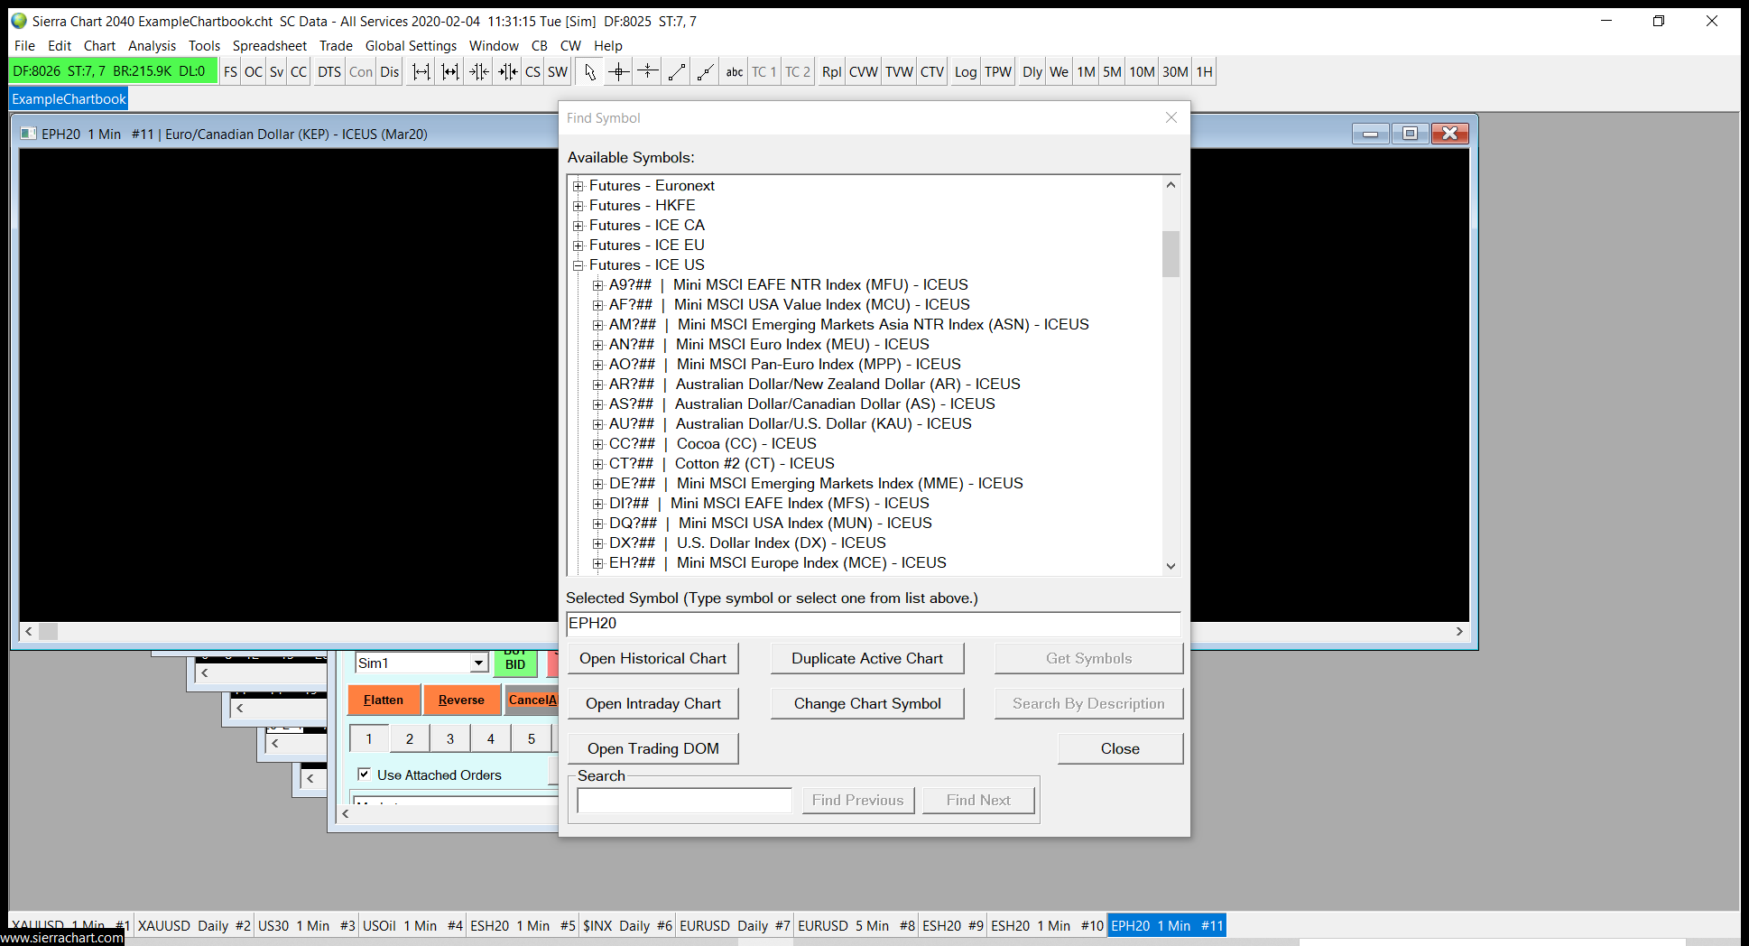Toggle the Use Attached Orders checkbox
Viewport: 1749px width, 946px height.
point(364,774)
